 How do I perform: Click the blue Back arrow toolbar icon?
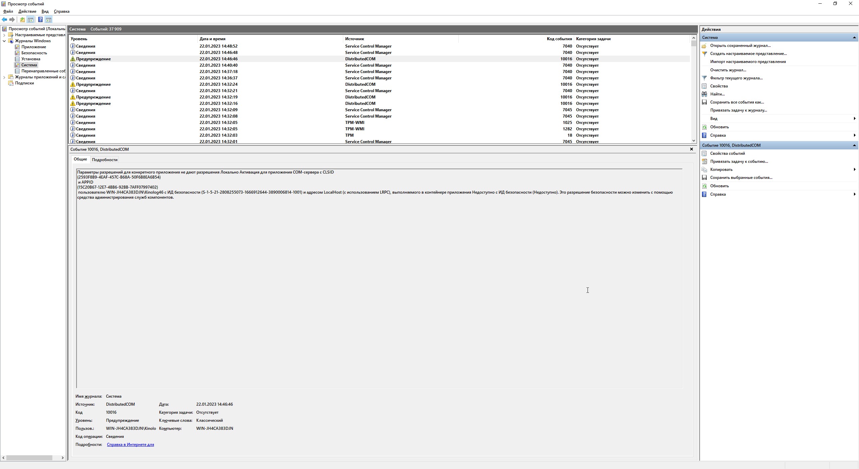coord(4,19)
